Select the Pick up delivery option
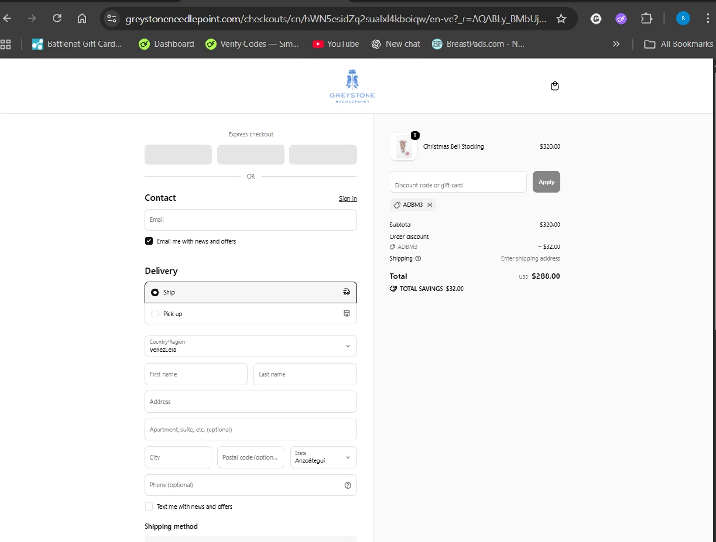 251,314
